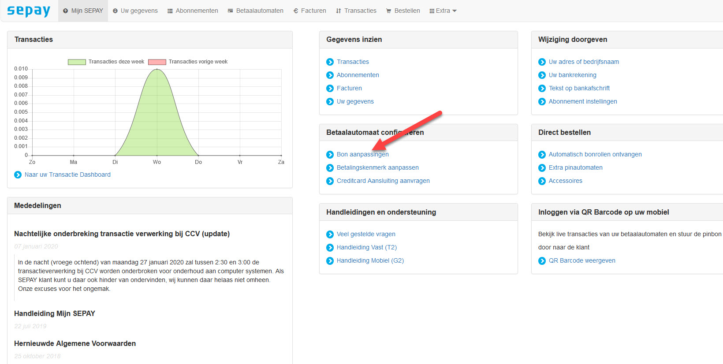The image size is (723, 364).
Task: Click the arrow icon next to Uw bankrekening
Action: click(542, 75)
